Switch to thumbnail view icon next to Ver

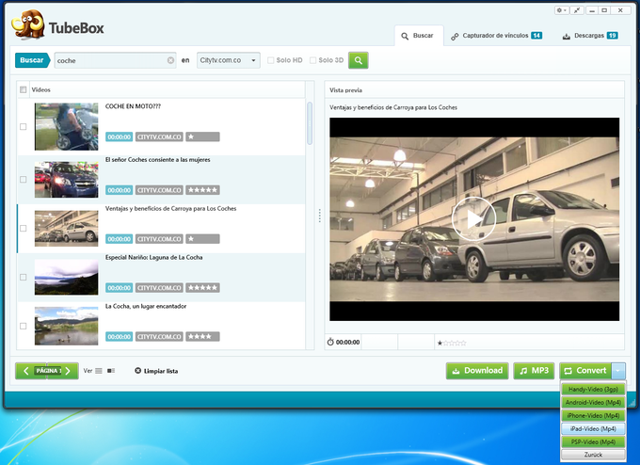click(111, 371)
